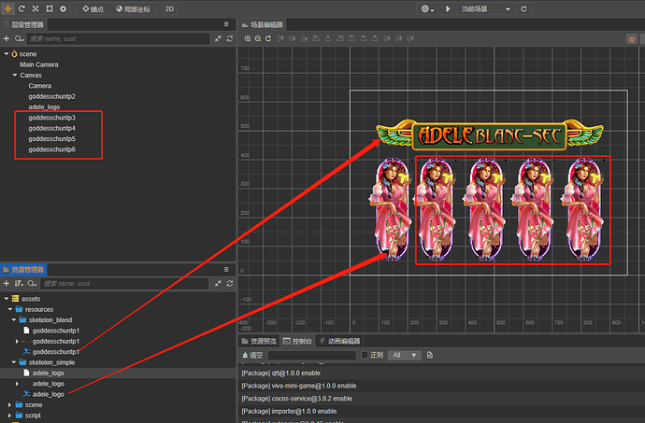Toggle the 局部坐标 local coordinates button
Viewport: 645px width, 423px height.
tap(133, 9)
